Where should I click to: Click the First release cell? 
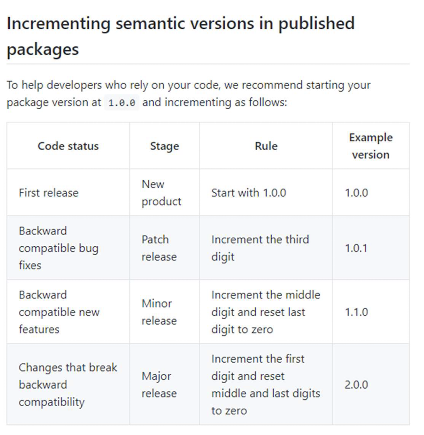48,193
